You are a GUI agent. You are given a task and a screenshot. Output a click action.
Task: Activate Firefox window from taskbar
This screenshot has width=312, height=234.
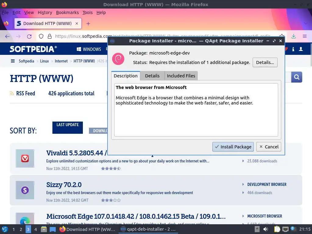[87, 229]
